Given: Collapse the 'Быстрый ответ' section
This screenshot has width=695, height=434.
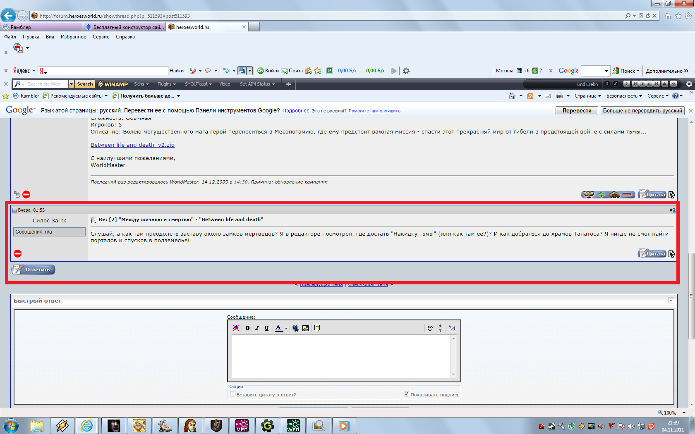Looking at the screenshot, I should pos(671,300).
